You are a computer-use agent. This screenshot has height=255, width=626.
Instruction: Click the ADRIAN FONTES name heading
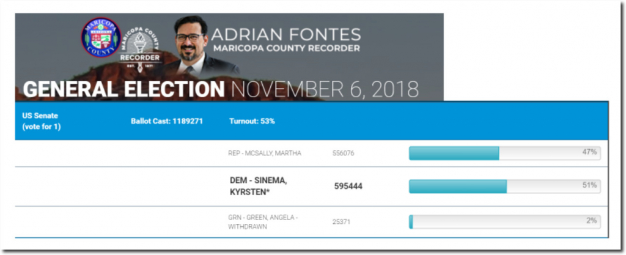click(x=286, y=35)
